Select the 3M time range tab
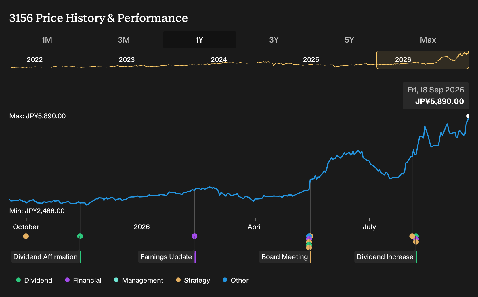478x297 pixels. (124, 40)
